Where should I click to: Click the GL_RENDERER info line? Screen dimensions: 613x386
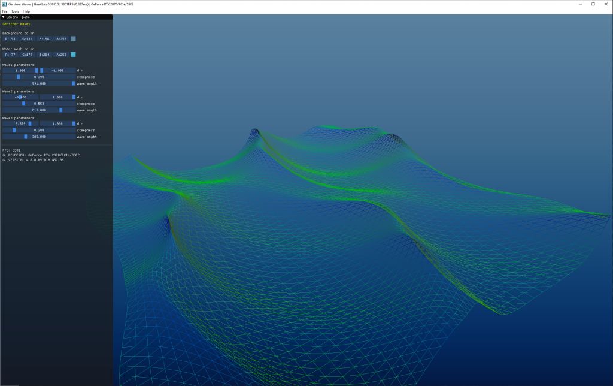[x=41, y=155]
